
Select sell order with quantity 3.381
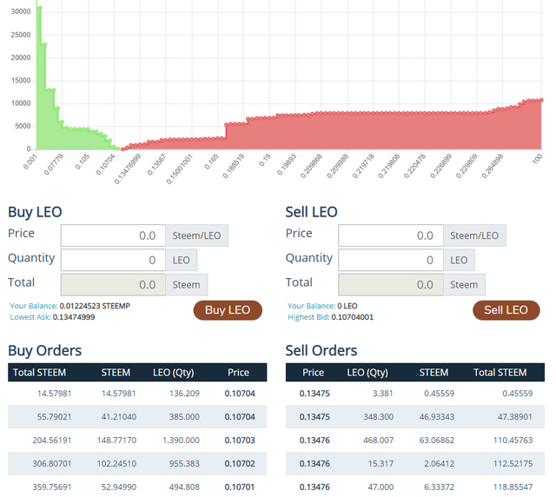tap(415, 394)
